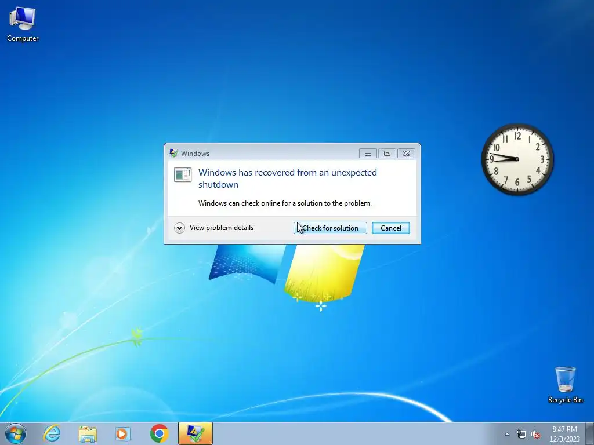Open the network status tray icon
The height and width of the screenshot is (445, 594).
pos(521,435)
